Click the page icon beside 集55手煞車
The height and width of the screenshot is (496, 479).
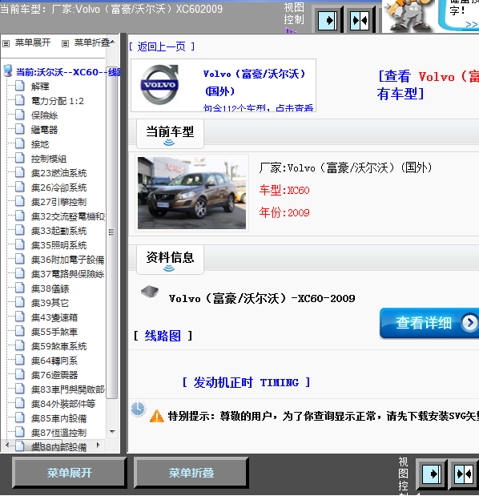tap(20, 331)
